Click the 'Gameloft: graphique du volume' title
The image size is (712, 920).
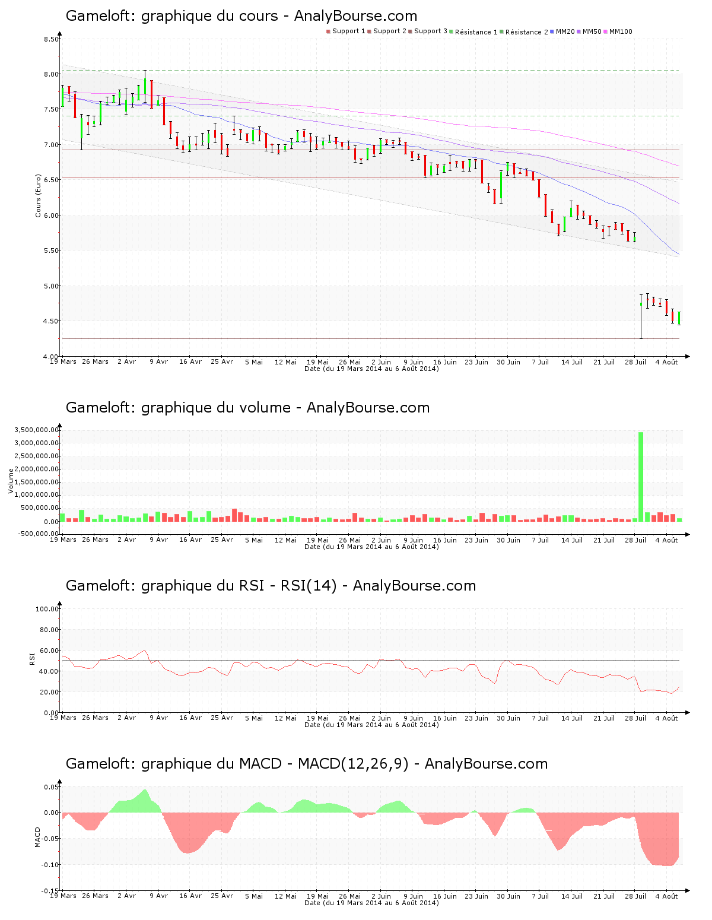(178, 408)
